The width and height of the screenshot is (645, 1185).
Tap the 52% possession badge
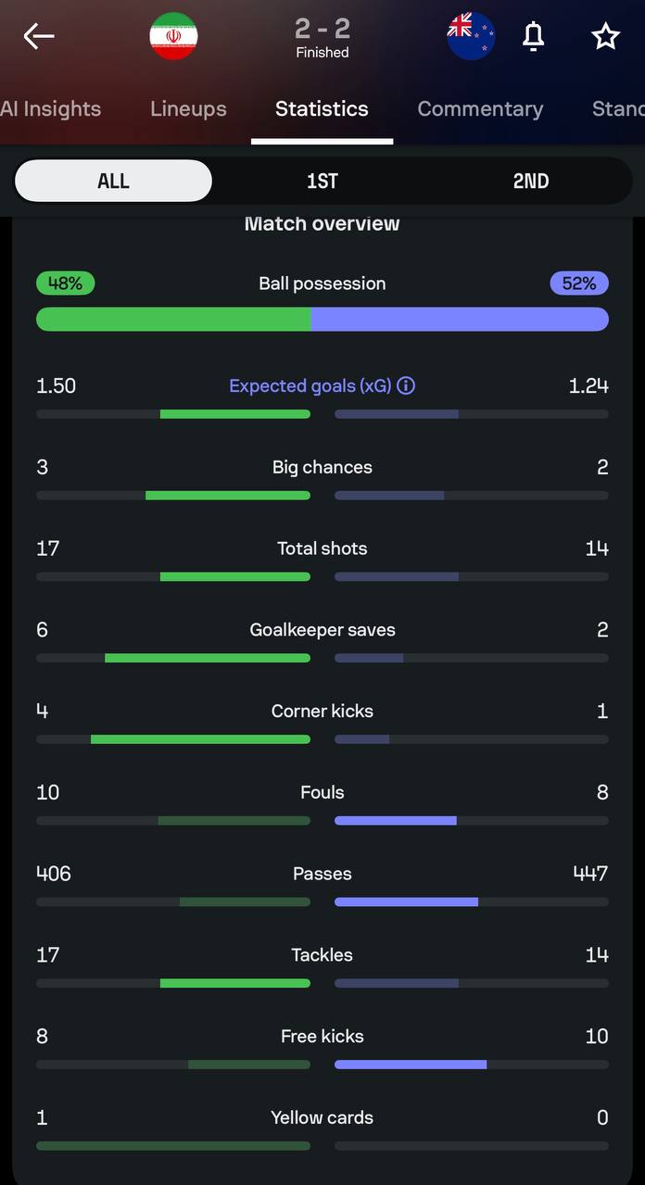point(579,284)
